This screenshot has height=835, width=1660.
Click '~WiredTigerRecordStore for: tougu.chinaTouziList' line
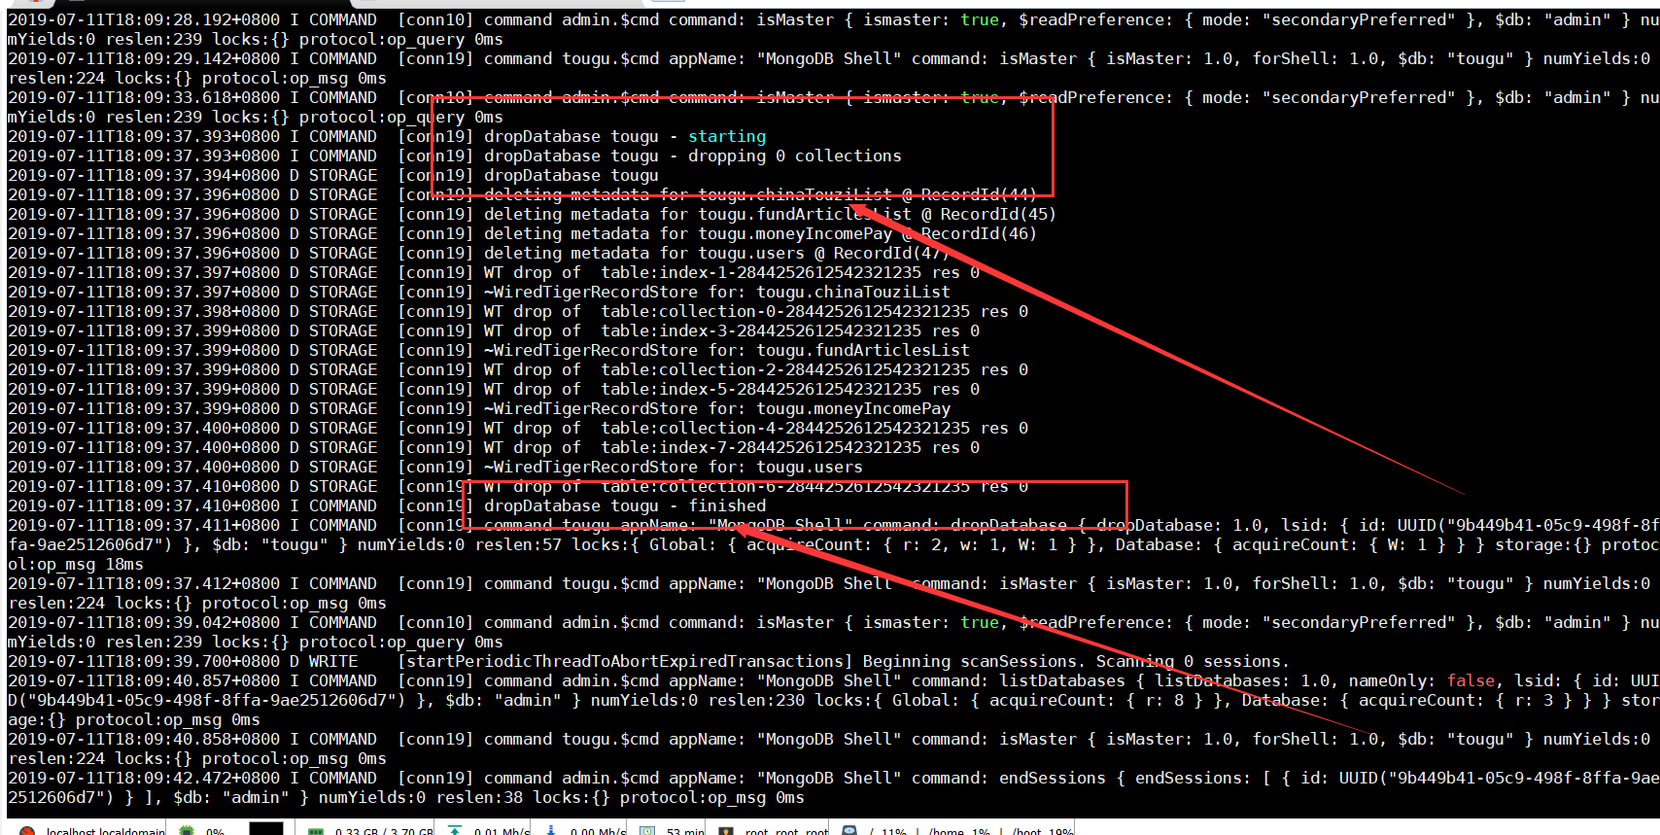717,292
